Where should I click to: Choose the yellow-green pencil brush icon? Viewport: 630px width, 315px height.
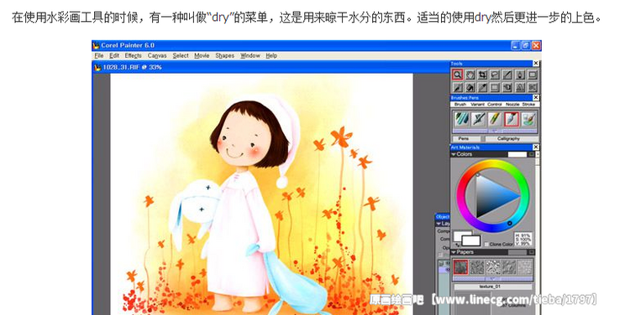pyautogui.click(x=495, y=120)
